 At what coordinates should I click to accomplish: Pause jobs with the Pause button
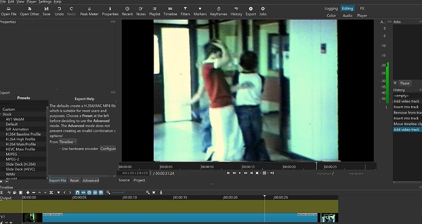tap(404, 83)
